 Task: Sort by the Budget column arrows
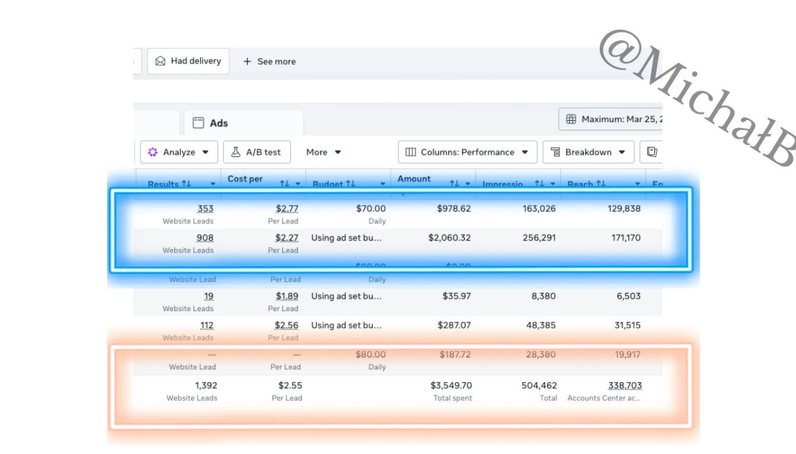click(350, 184)
